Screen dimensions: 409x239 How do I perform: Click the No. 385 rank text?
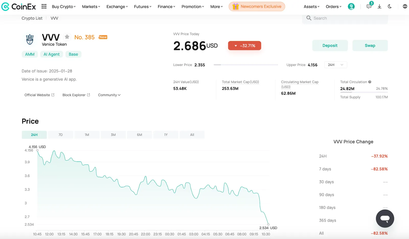(x=84, y=37)
